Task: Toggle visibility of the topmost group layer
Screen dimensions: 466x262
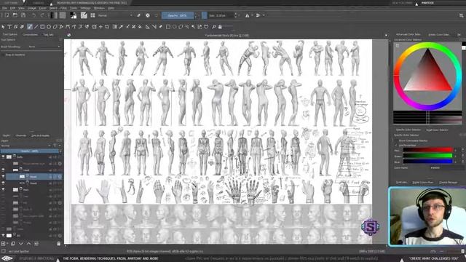Action: [3, 157]
